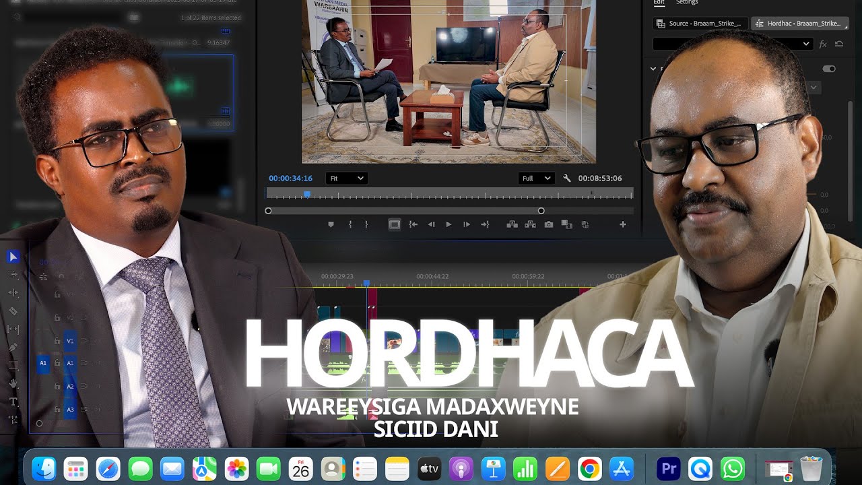Toggle the safe margins button
The image size is (862, 485).
point(395,224)
